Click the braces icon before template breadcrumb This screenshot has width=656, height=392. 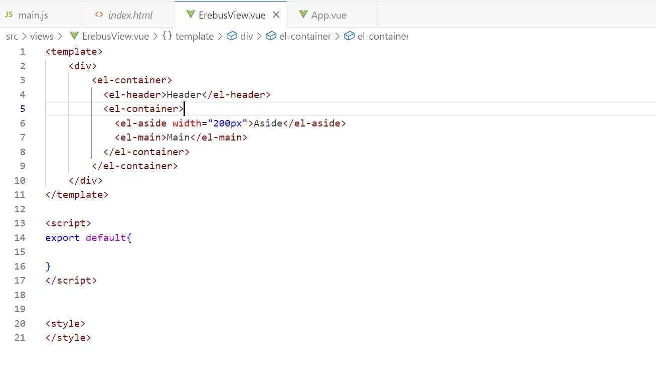pyautogui.click(x=167, y=36)
